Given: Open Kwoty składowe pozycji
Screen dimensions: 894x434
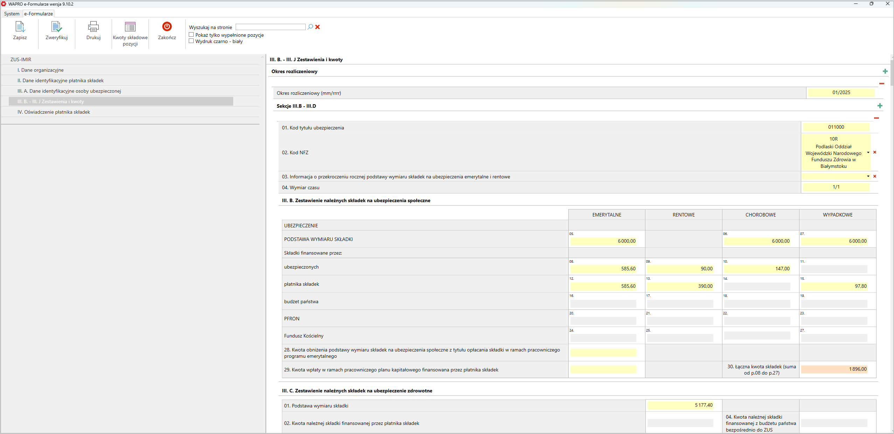Looking at the screenshot, I should [130, 27].
